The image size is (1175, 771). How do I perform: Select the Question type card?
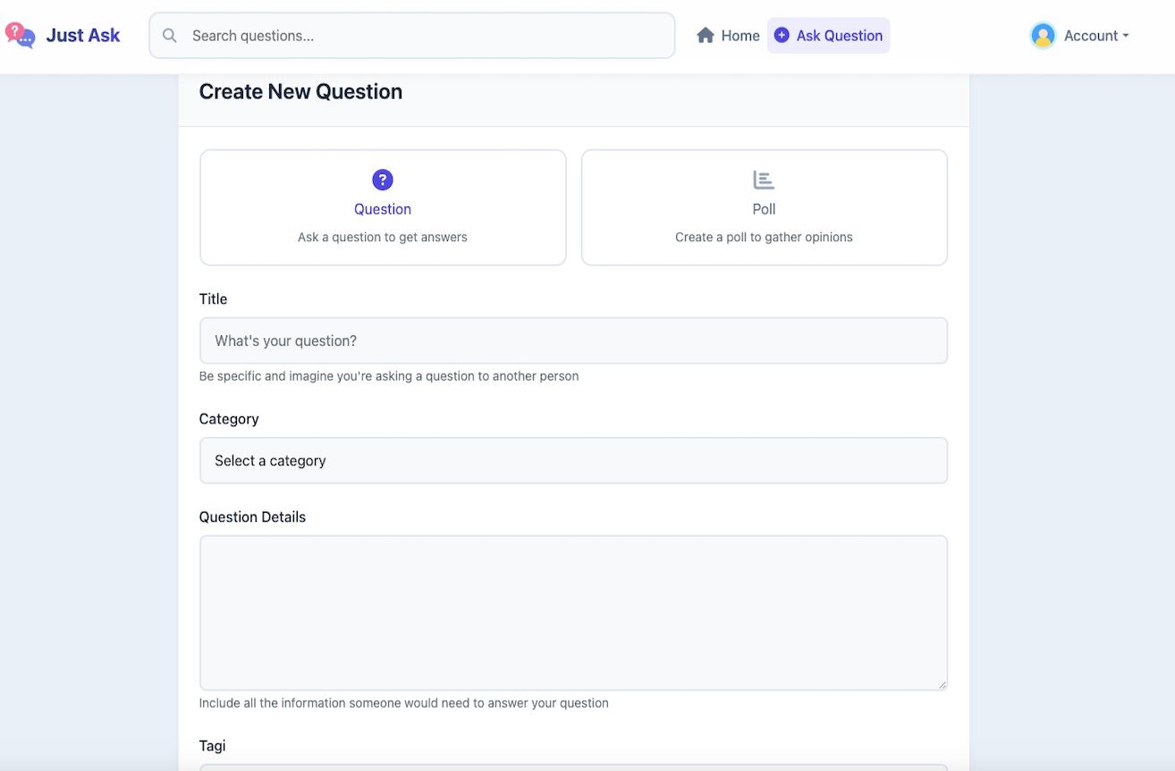(383, 207)
